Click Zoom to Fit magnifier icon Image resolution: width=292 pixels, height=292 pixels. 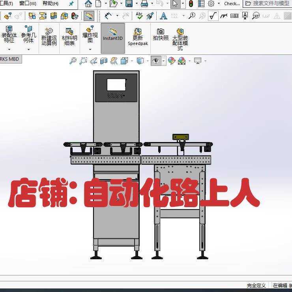pyautogui.click(x=73, y=61)
